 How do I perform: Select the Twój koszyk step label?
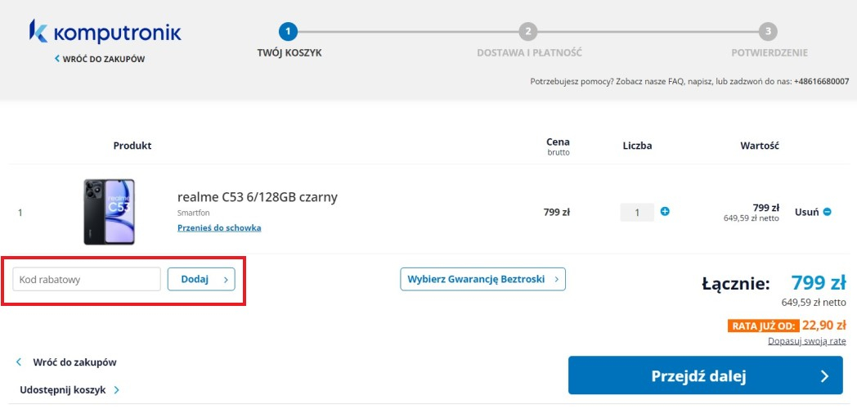(289, 53)
